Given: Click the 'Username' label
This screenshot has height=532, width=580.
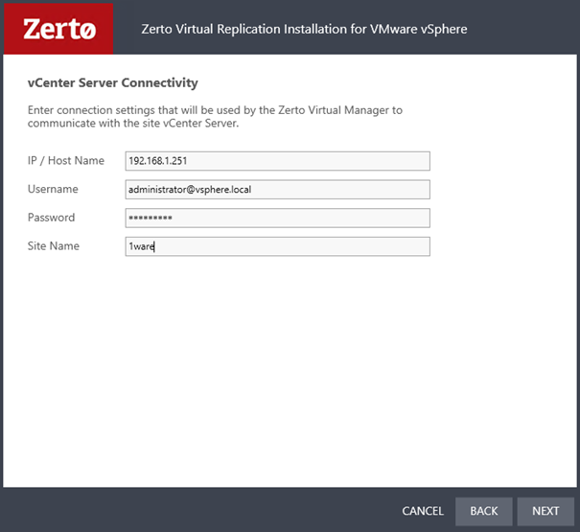Looking at the screenshot, I should pos(53,189).
